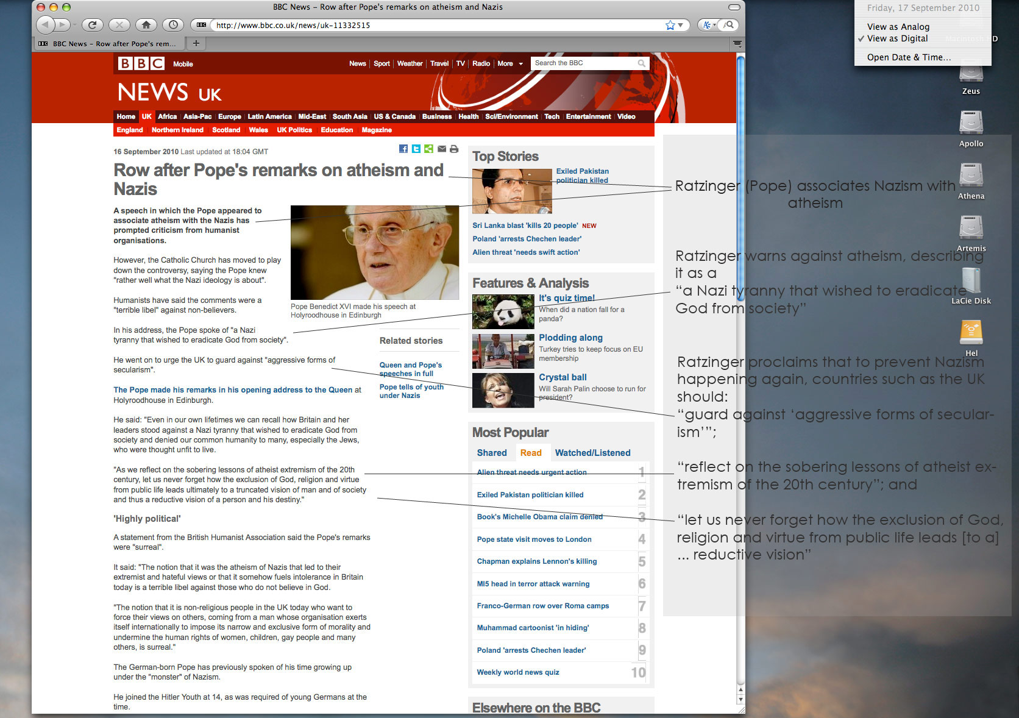Open 'Weekly world news quiz' in Most Popular
1019x718 pixels.
(x=518, y=672)
